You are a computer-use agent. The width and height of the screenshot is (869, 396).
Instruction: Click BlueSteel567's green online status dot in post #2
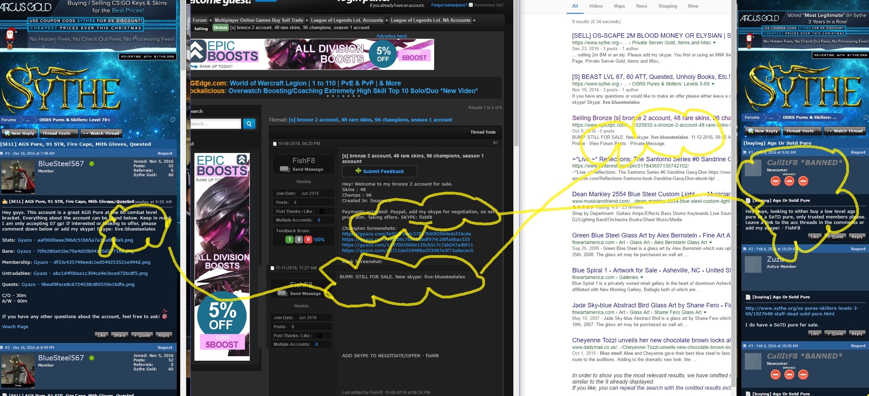click(92, 358)
